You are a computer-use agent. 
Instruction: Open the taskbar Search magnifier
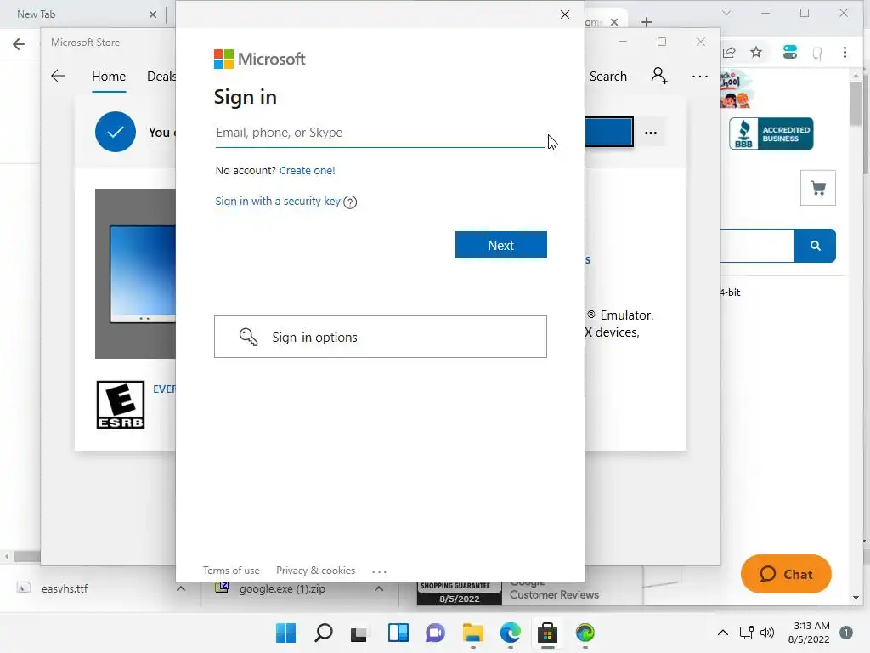324,633
